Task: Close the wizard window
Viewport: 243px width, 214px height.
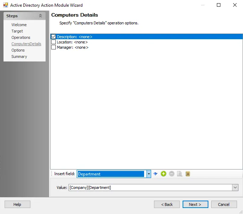Action: pyautogui.click(x=235, y=5)
